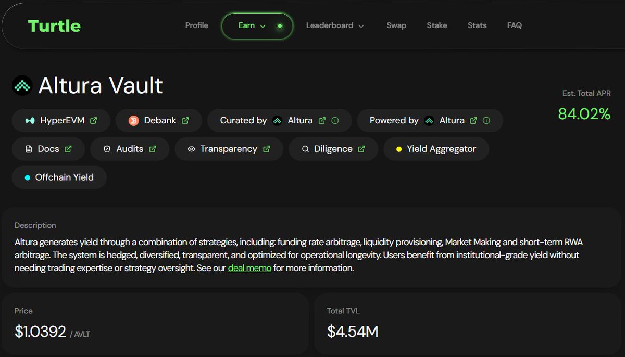Go to the Swap page

point(396,25)
